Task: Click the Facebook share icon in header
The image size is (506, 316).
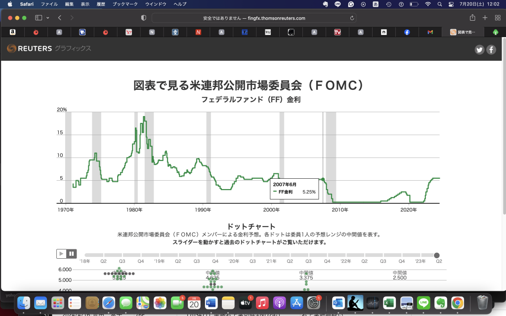Action: point(491,49)
